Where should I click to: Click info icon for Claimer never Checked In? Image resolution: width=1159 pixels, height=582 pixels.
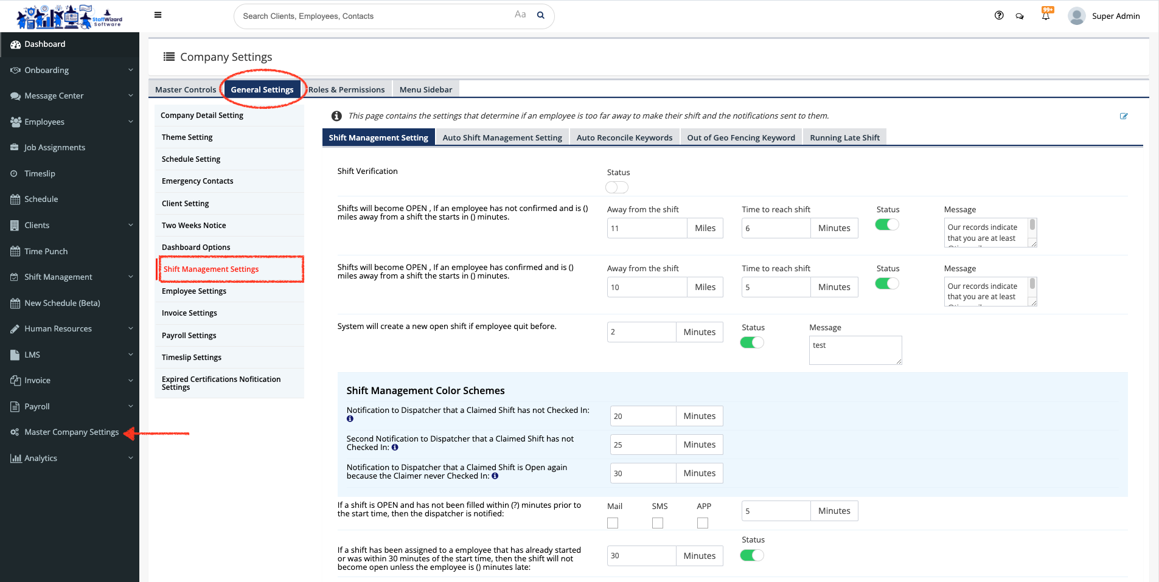(x=495, y=476)
